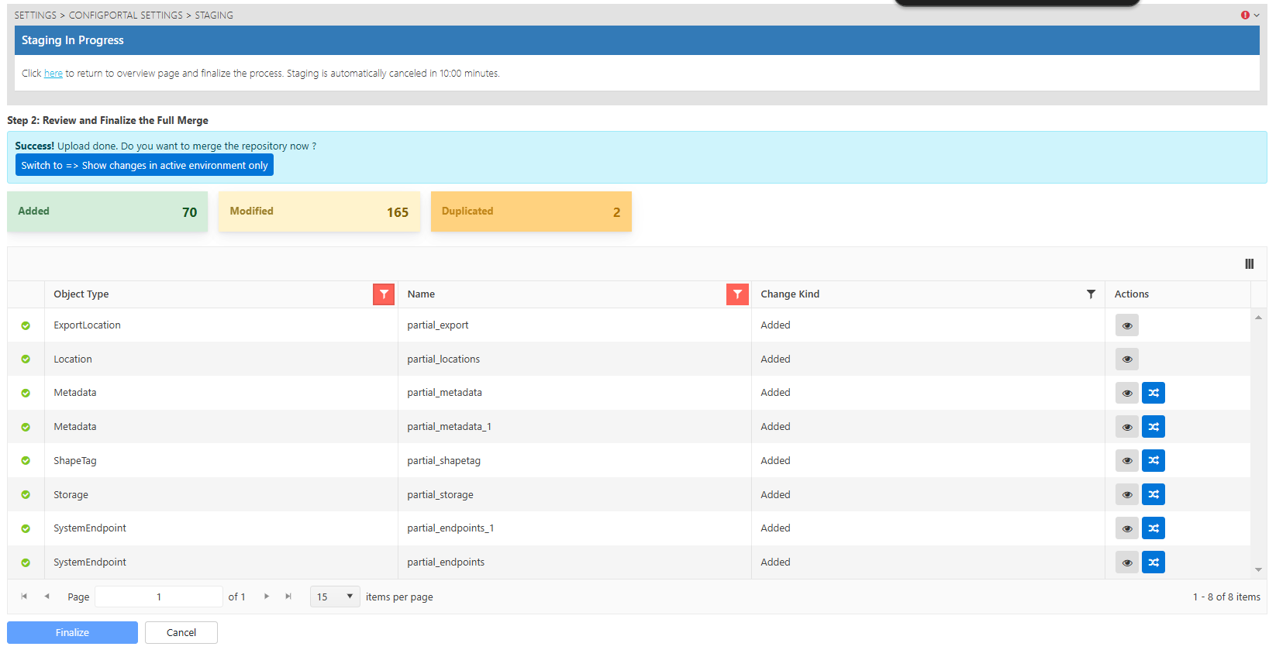Open Object Type column filter

click(x=384, y=294)
